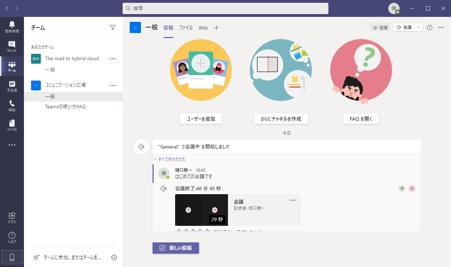Click first participant avatar beside meeting ended
This screenshot has height=267, width=451.
(x=402, y=189)
